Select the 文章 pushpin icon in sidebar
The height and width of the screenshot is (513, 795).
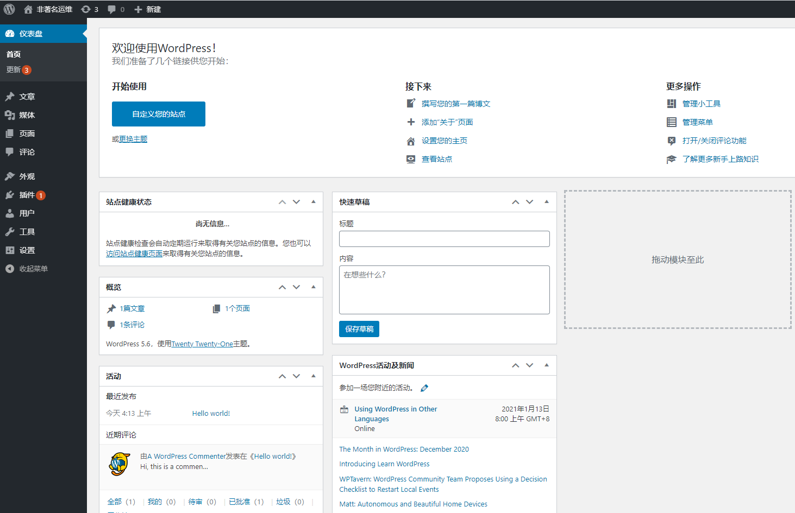(x=10, y=96)
